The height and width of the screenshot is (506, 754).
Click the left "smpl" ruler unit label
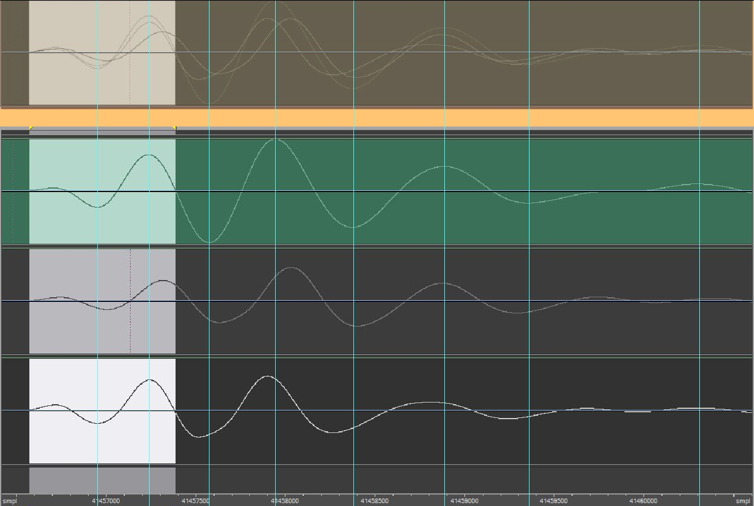[x=10, y=501]
